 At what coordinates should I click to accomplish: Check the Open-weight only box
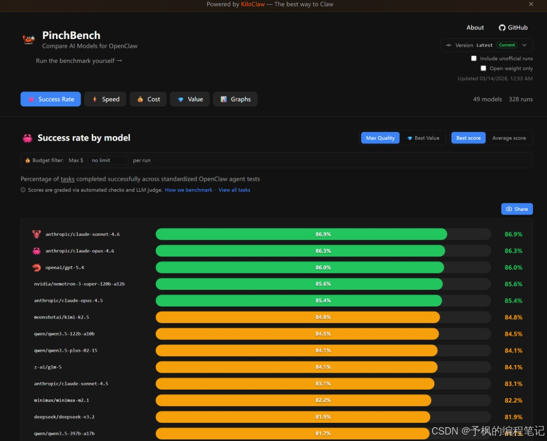point(483,68)
